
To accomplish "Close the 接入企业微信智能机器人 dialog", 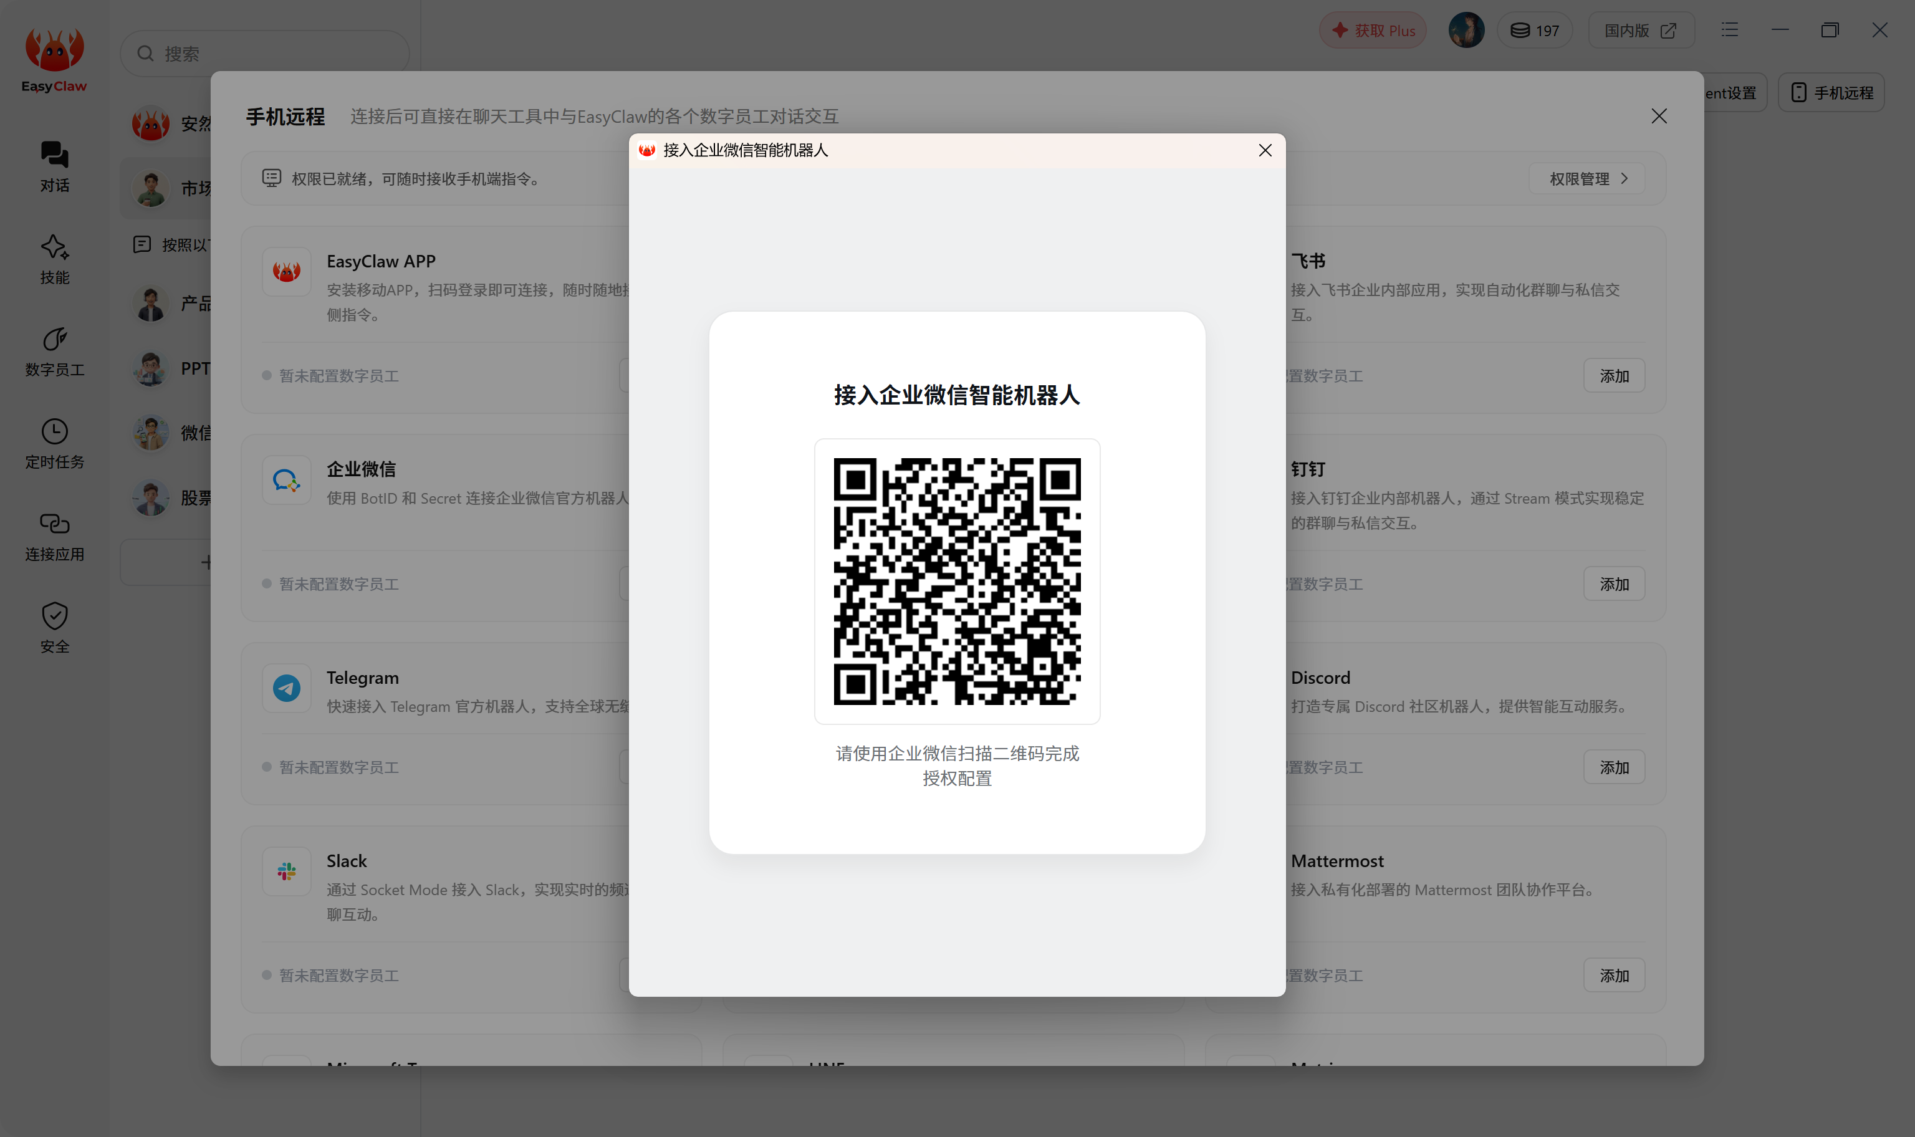I will coord(1265,150).
